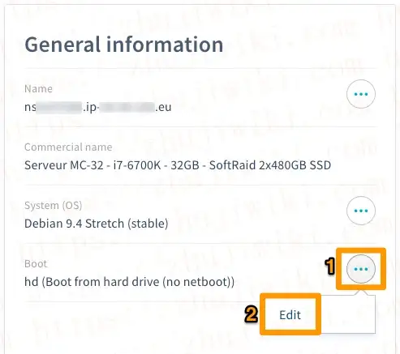Click the .eu ending of the hostname

[163, 108]
